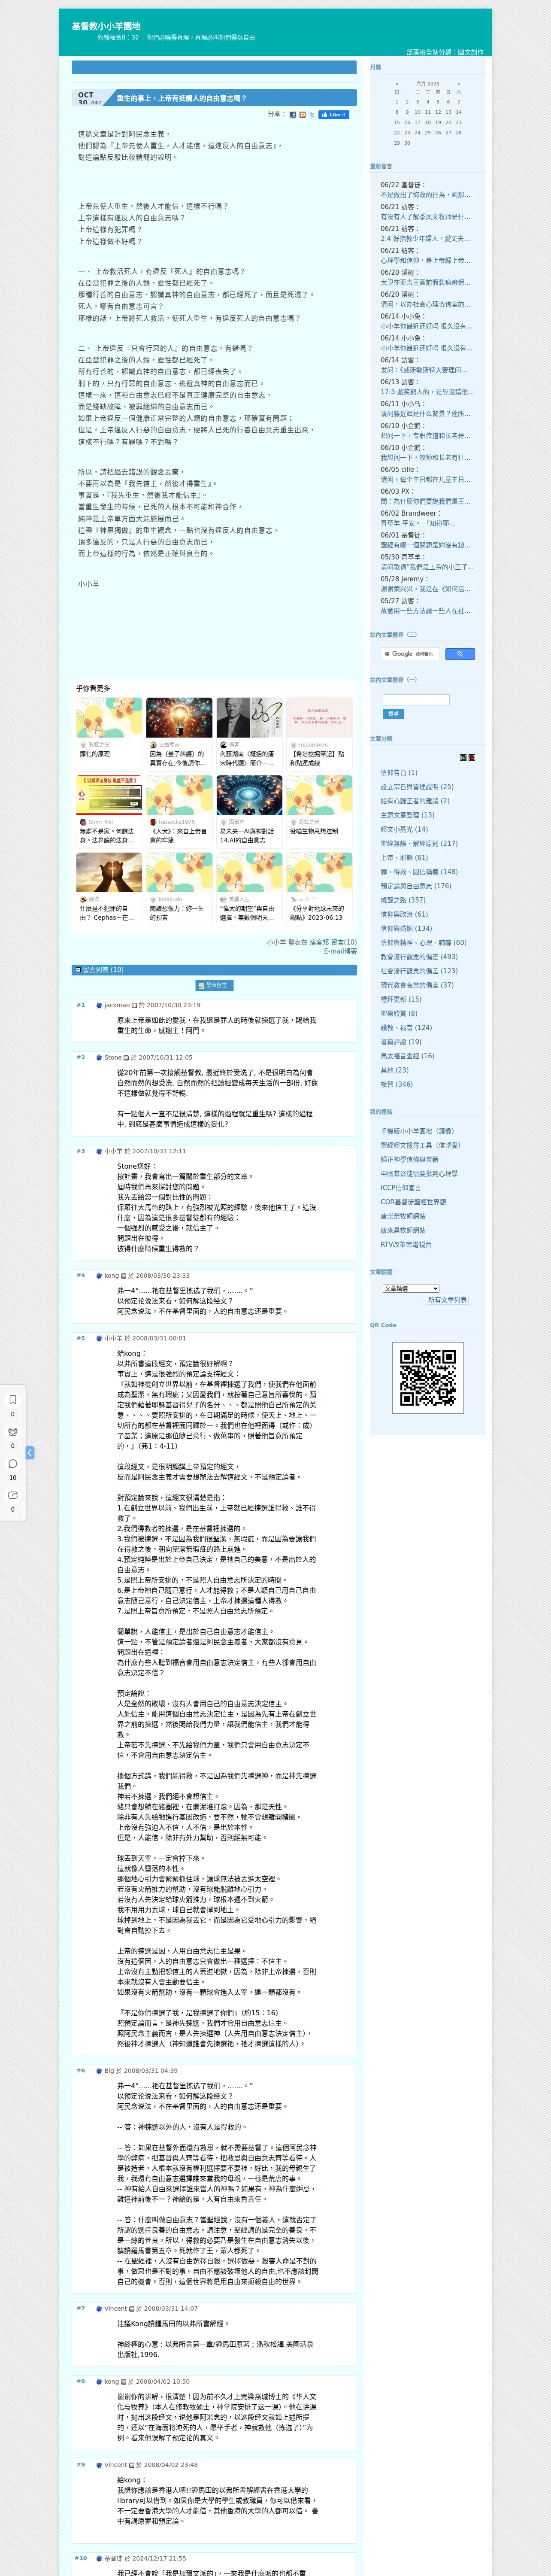
Task: Open recommended article 內藤湖南 thumbnail
Action: pos(249,718)
